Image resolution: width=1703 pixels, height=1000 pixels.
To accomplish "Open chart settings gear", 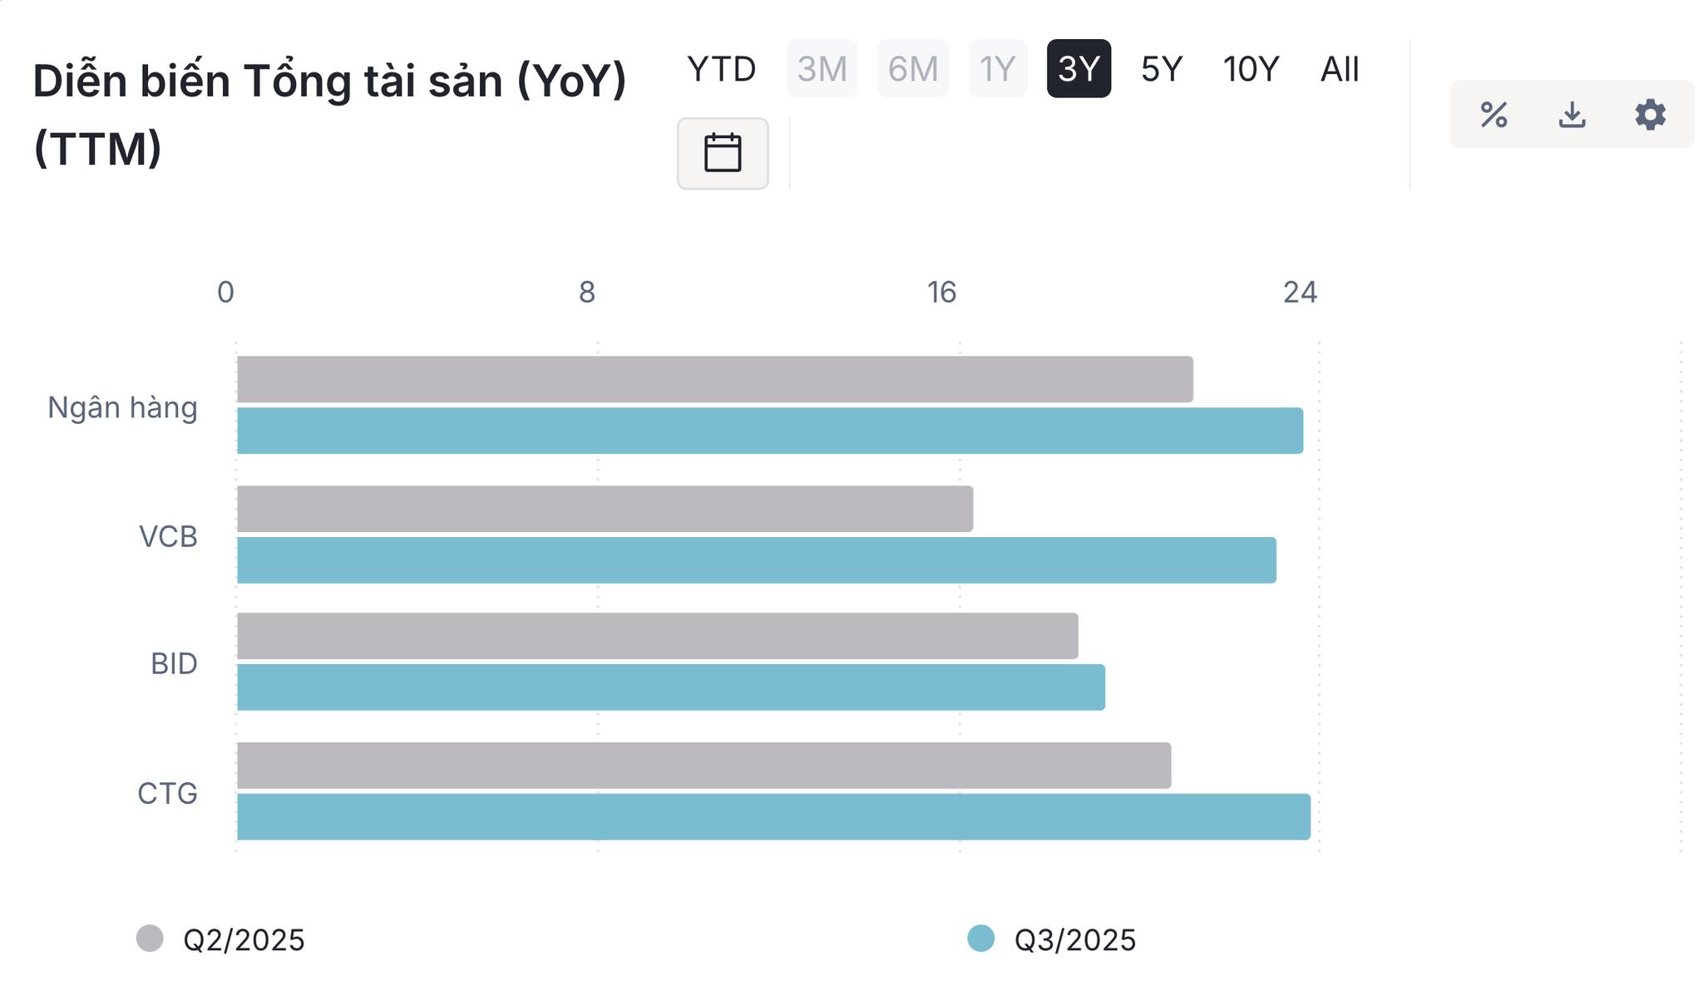I will 1650,115.
